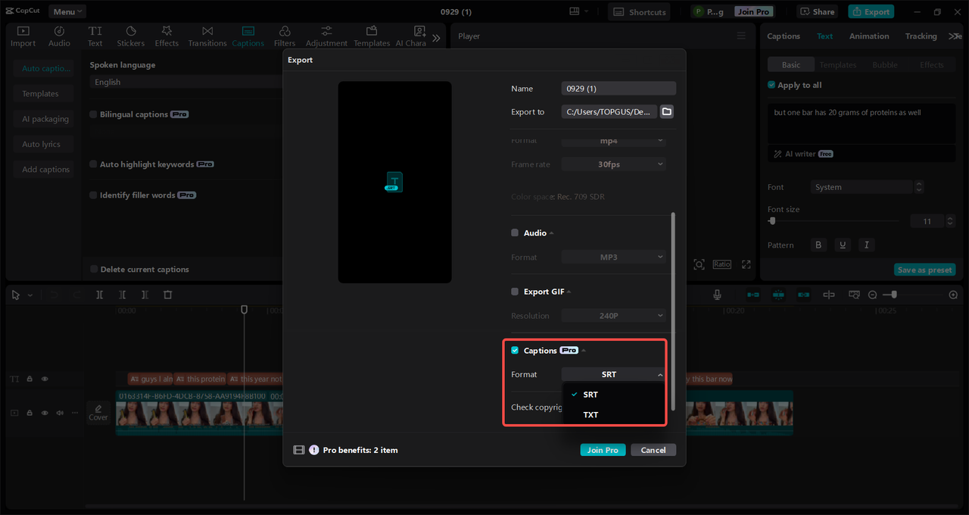
Task: Open the audio Format MP3 dropdown
Action: (614, 257)
